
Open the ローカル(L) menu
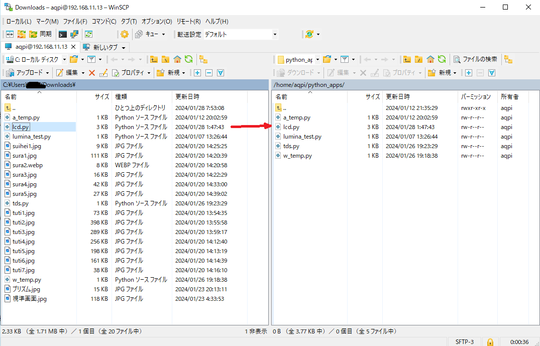(19, 22)
